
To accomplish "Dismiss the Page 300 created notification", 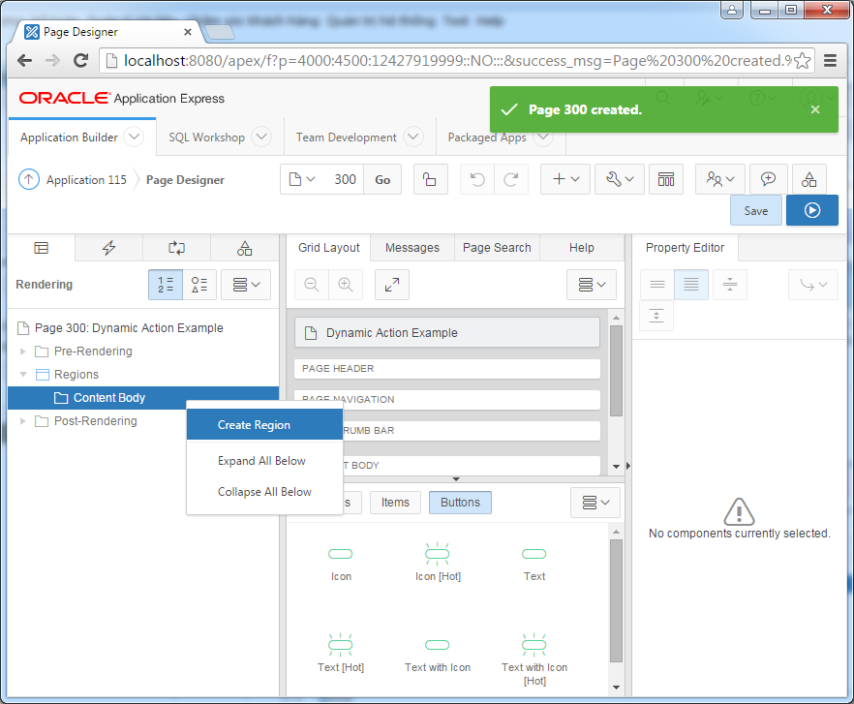I will point(815,109).
